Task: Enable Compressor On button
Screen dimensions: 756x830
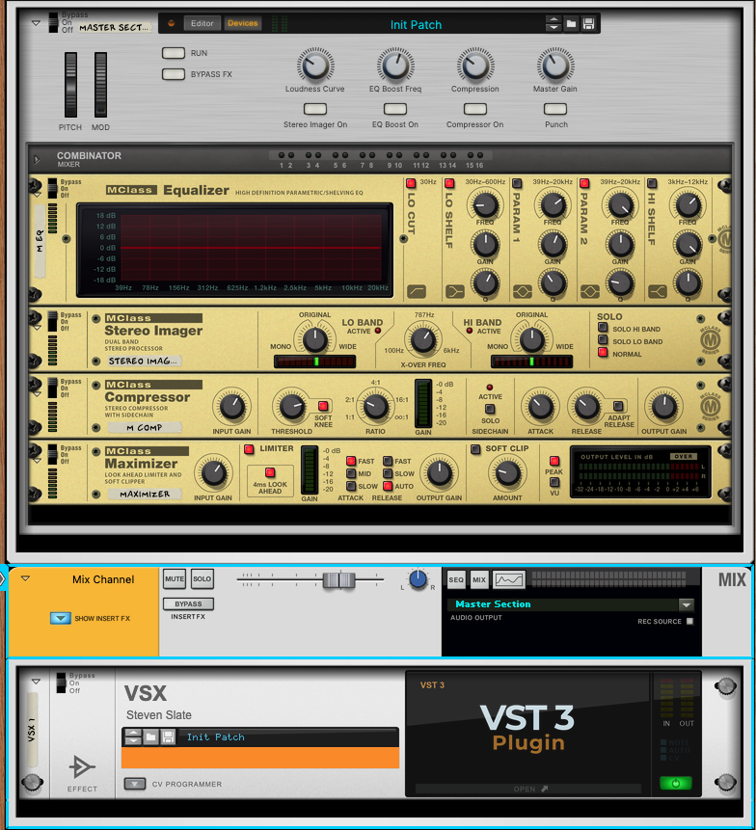Action: pos(474,109)
